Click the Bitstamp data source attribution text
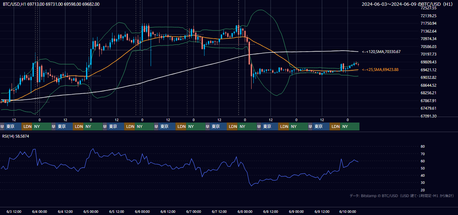The height and width of the screenshot is (215, 458). pyautogui.click(x=402, y=196)
